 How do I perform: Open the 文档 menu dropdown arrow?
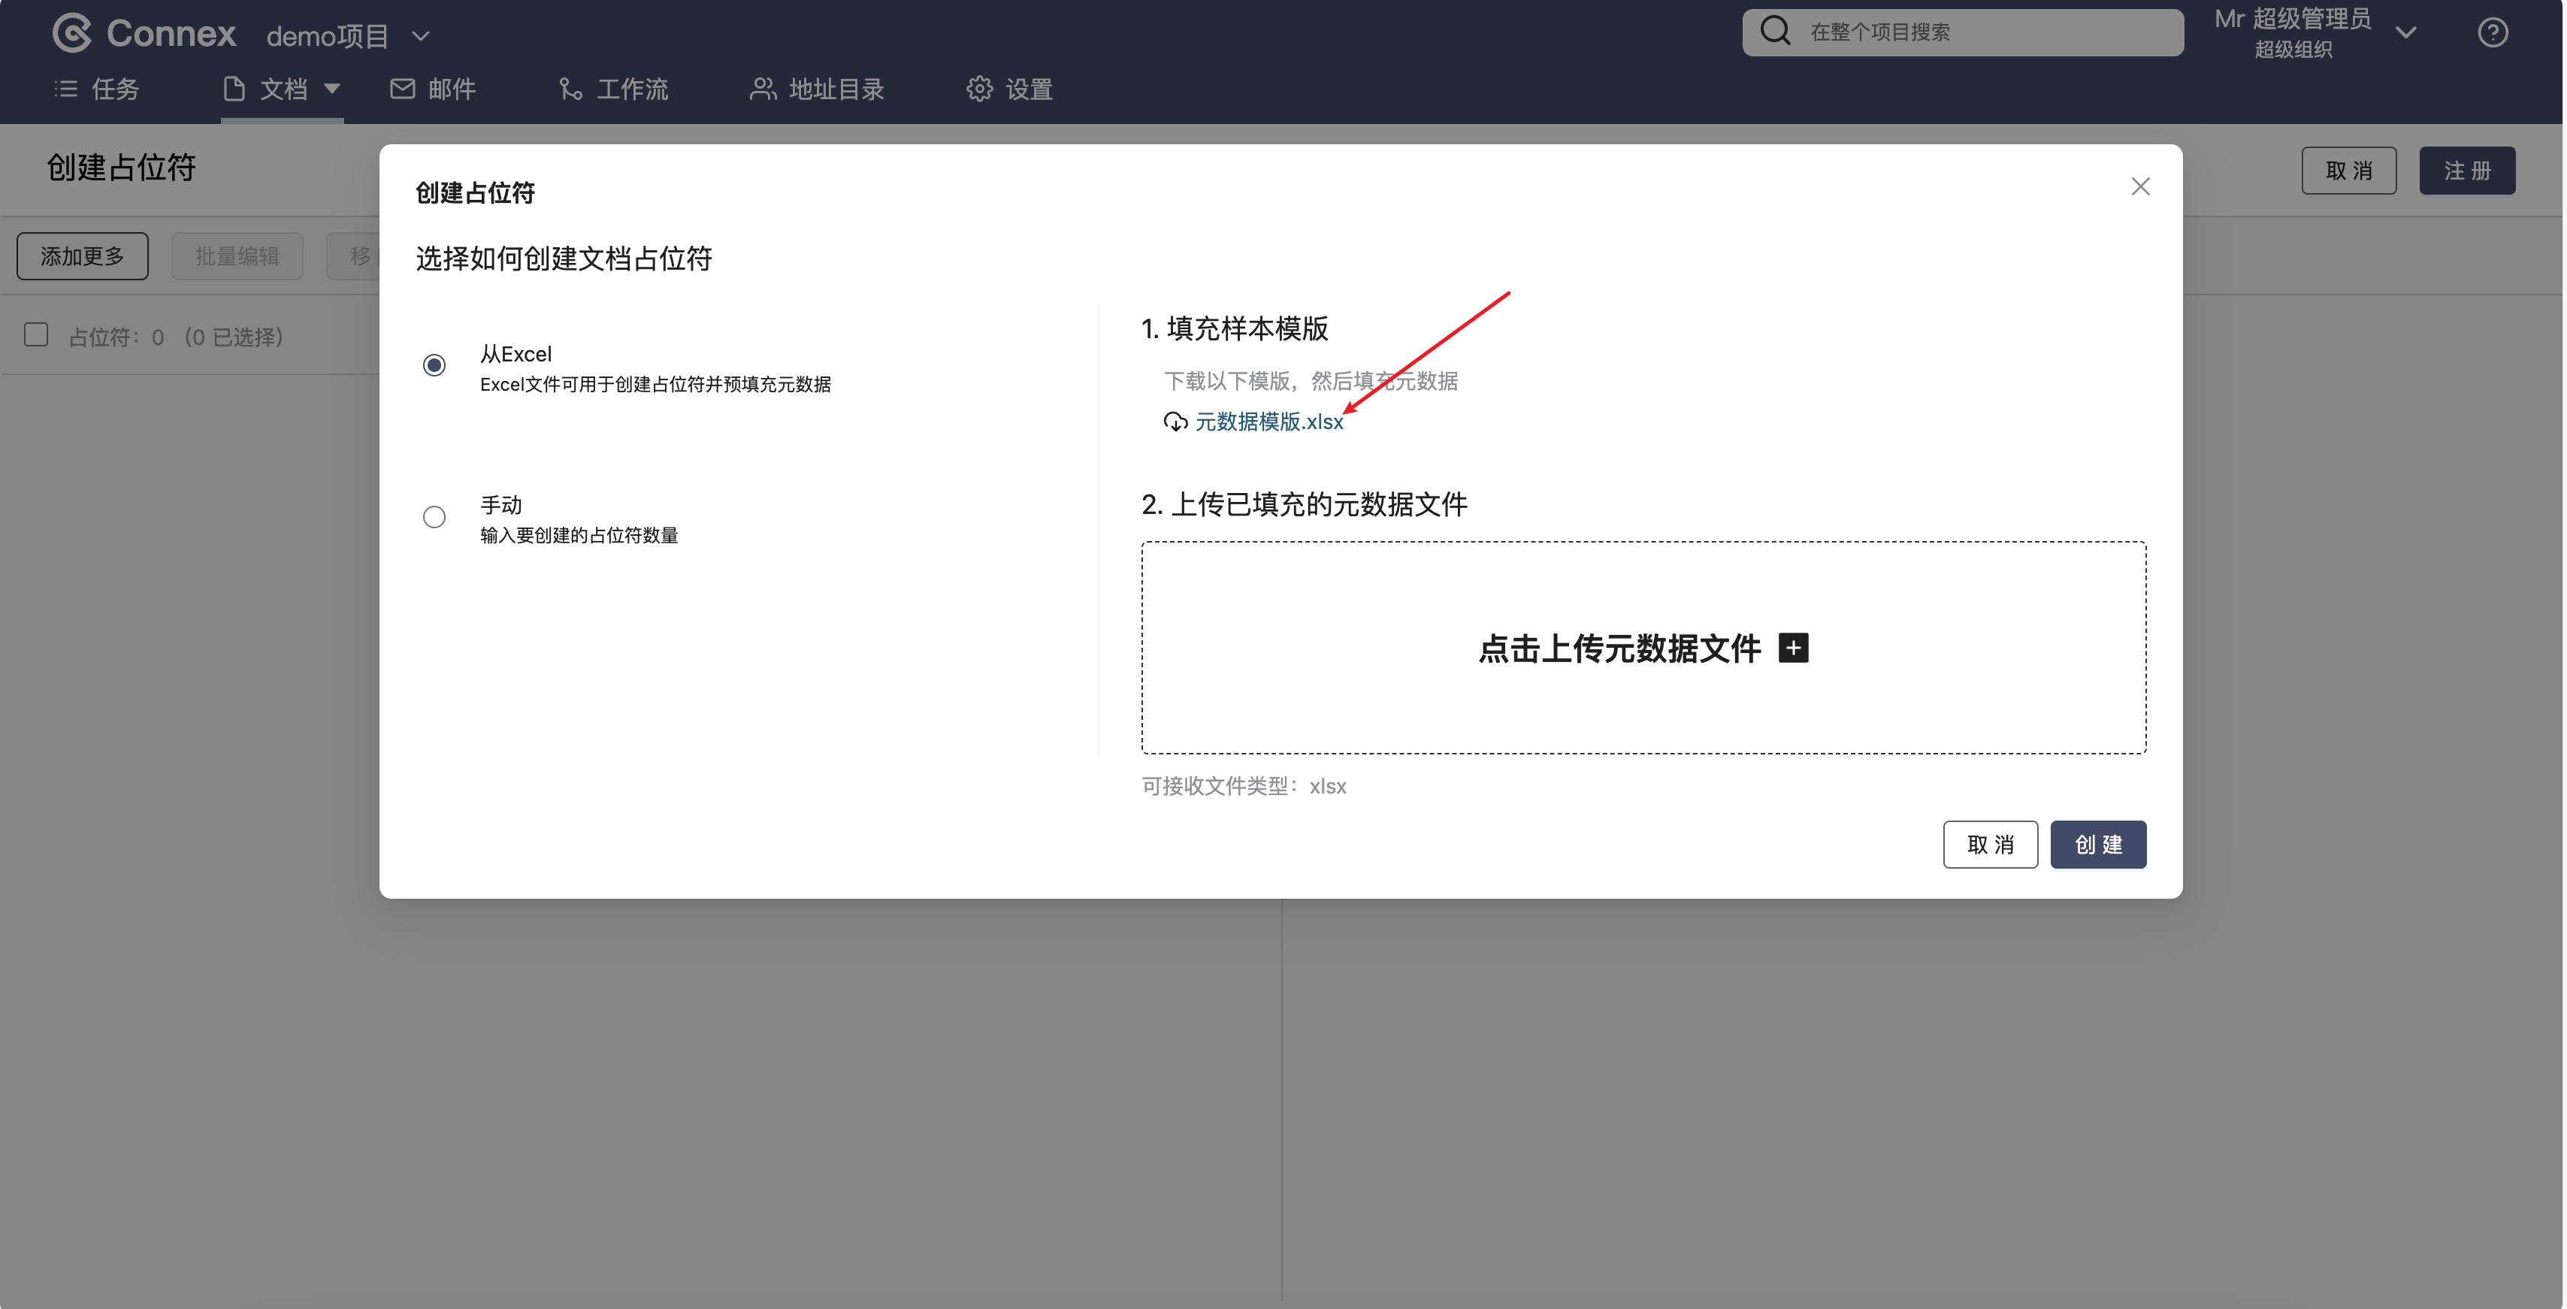(333, 89)
